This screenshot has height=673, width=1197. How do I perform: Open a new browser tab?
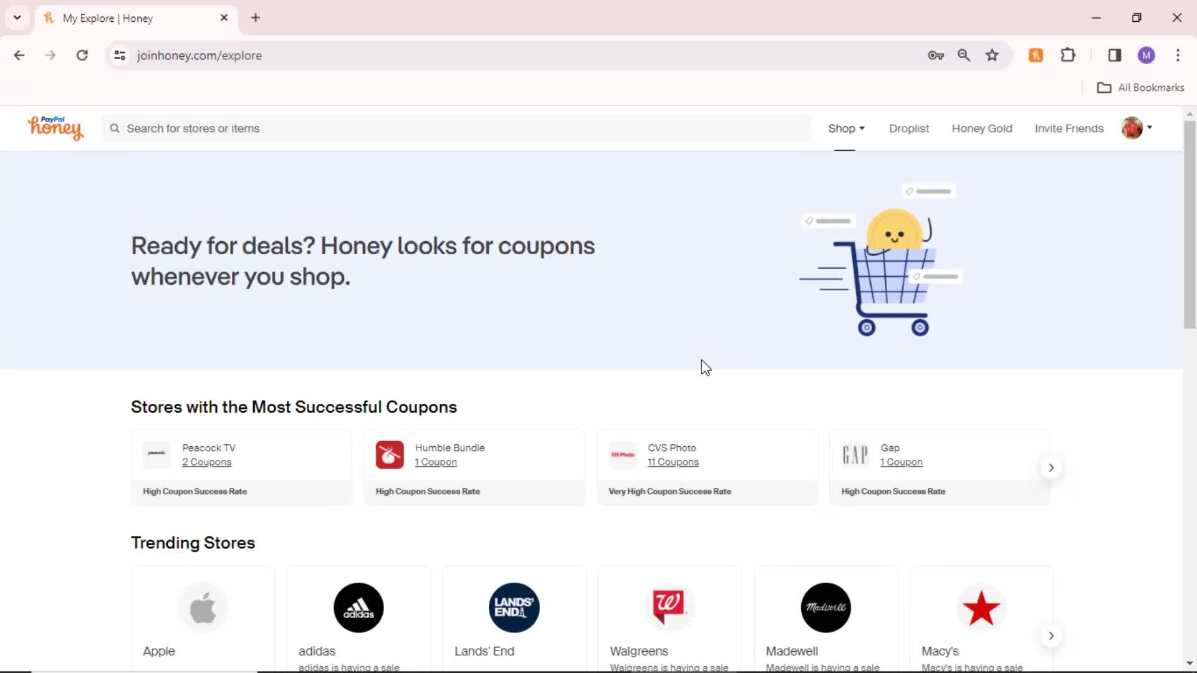click(x=256, y=17)
